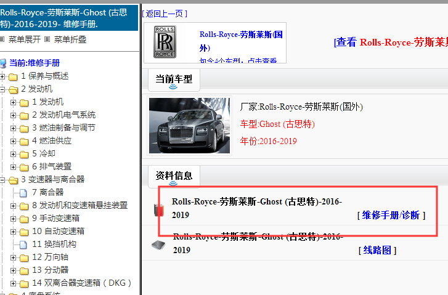448x295 pixels.
Task: Click folder icon next to 8 发动机和变速箱悬挂装置
Action: (x=24, y=206)
